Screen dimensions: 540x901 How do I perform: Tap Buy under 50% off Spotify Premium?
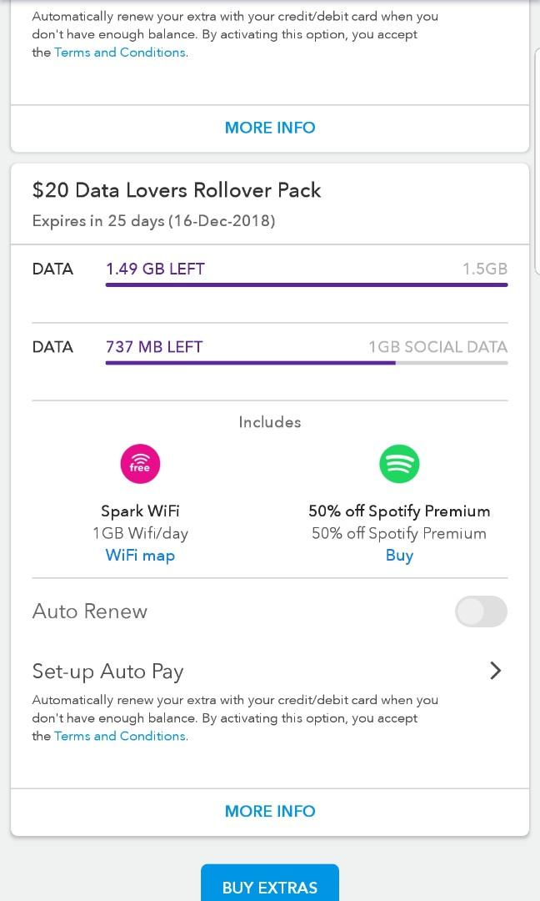[399, 555]
